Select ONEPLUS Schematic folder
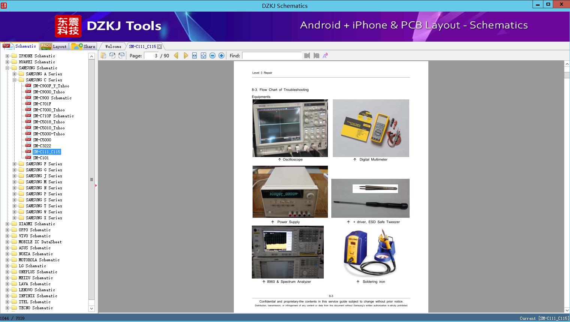Image resolution: width=570 pixels, height=322 pixels. click(38, 272)
